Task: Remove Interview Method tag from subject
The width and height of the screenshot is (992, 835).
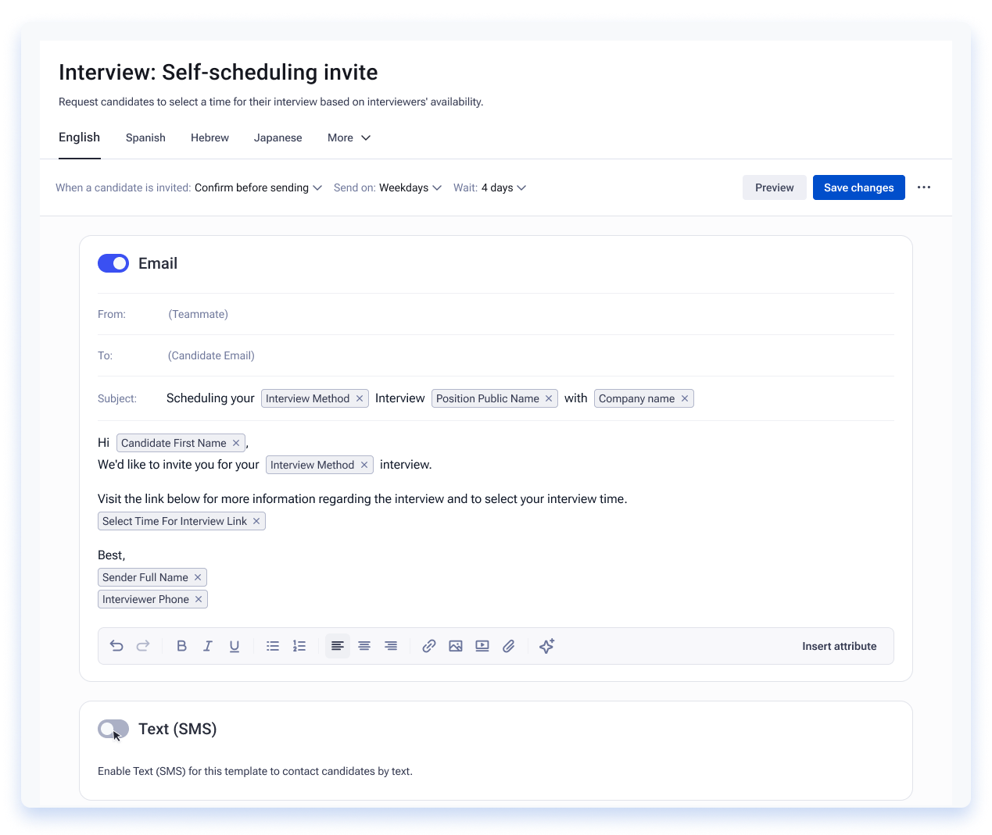Action: pyautogui.click(x=360, y=398)
